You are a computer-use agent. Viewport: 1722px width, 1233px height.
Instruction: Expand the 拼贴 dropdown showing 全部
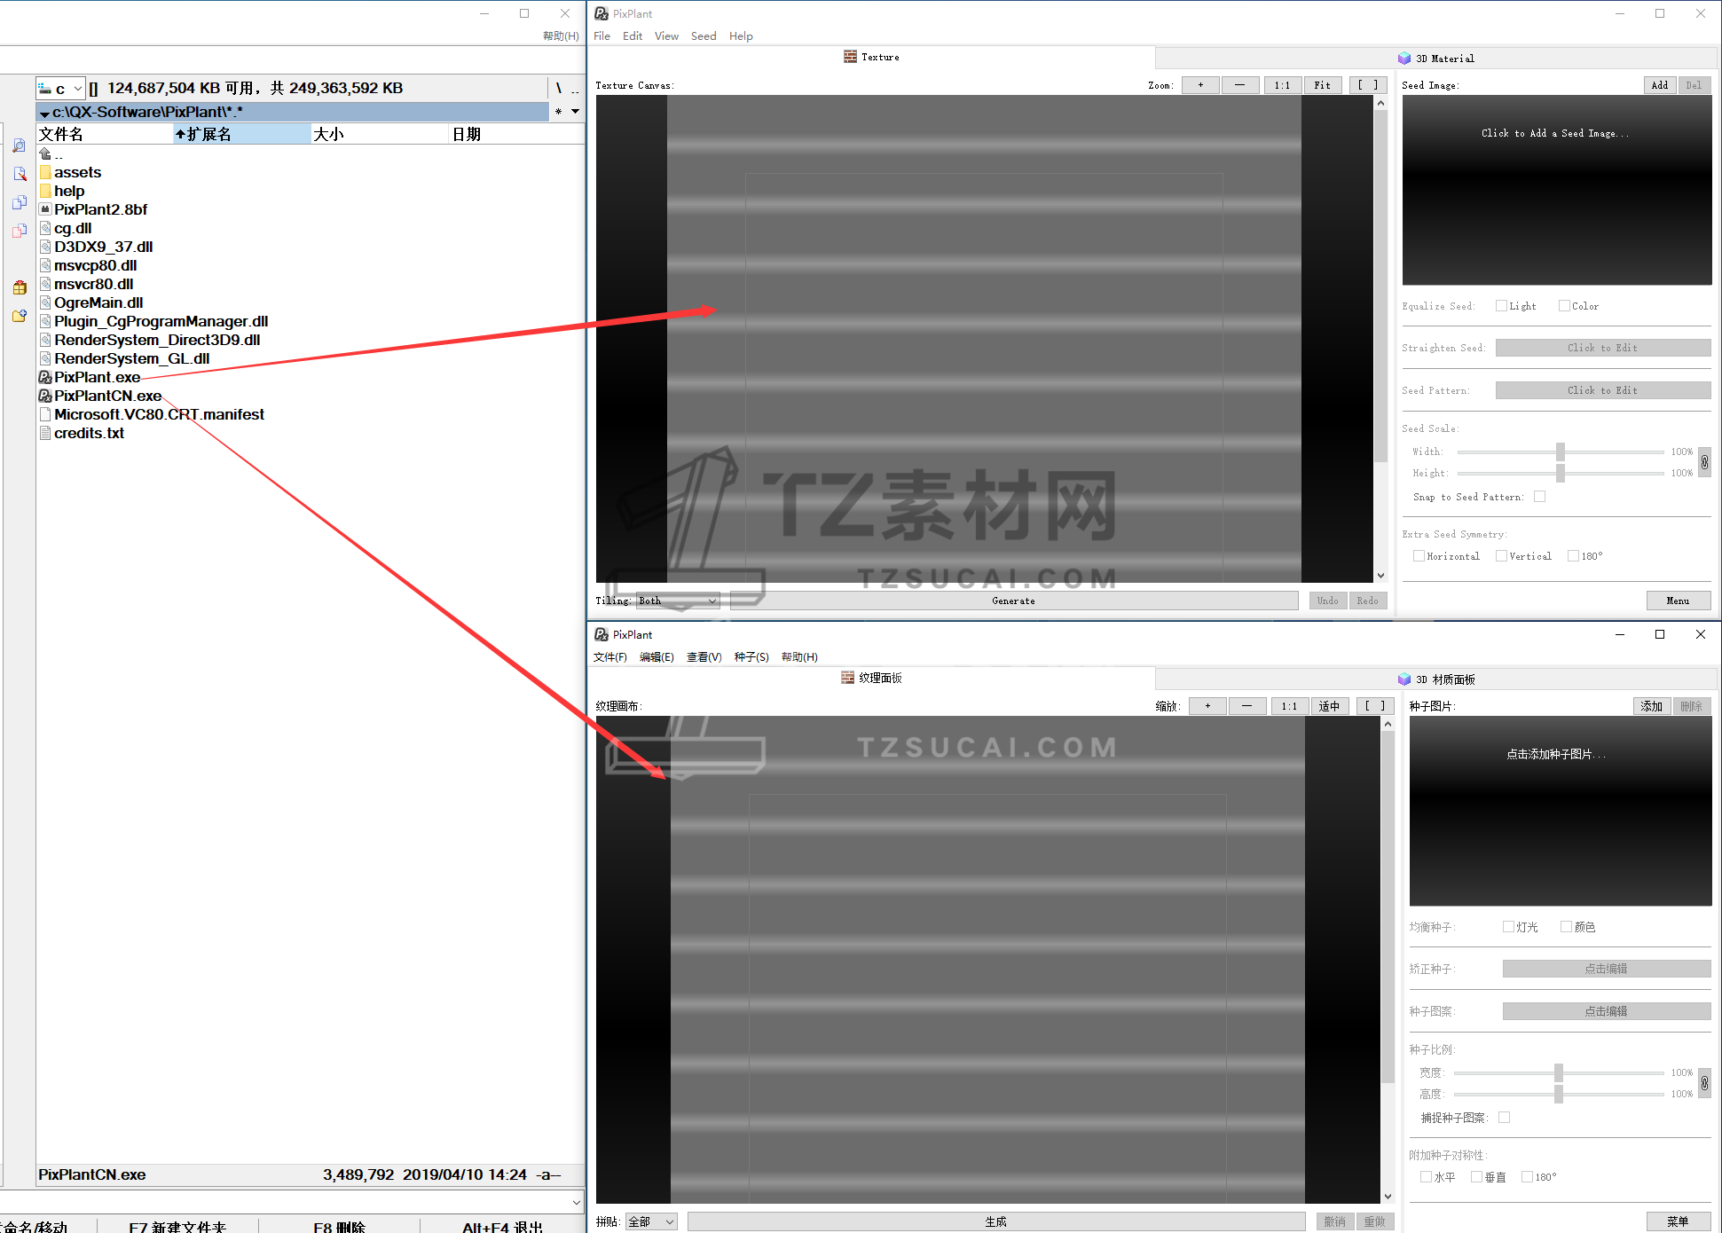coord(651,1221)
